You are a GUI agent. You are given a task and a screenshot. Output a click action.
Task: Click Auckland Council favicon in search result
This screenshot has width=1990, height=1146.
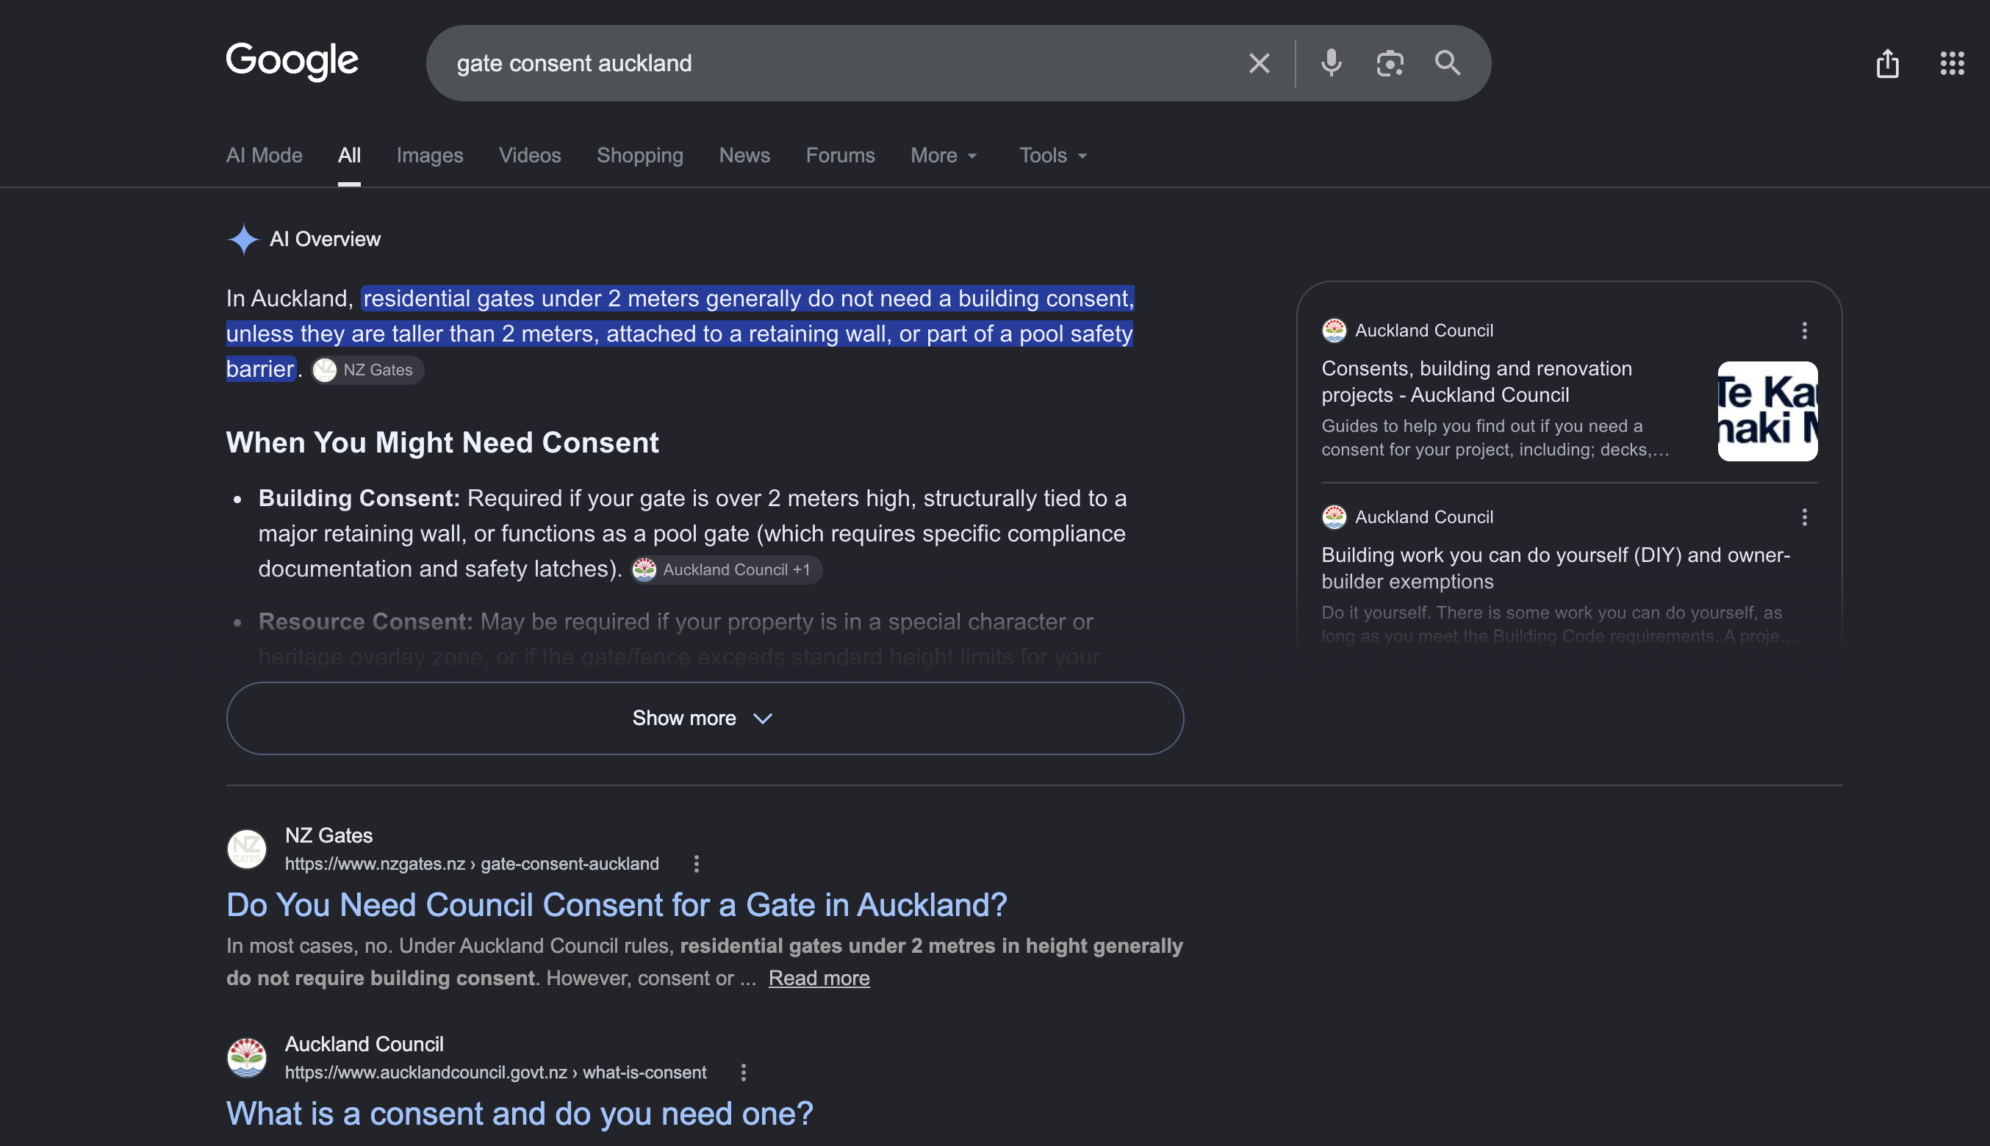tap(246, 1058)
